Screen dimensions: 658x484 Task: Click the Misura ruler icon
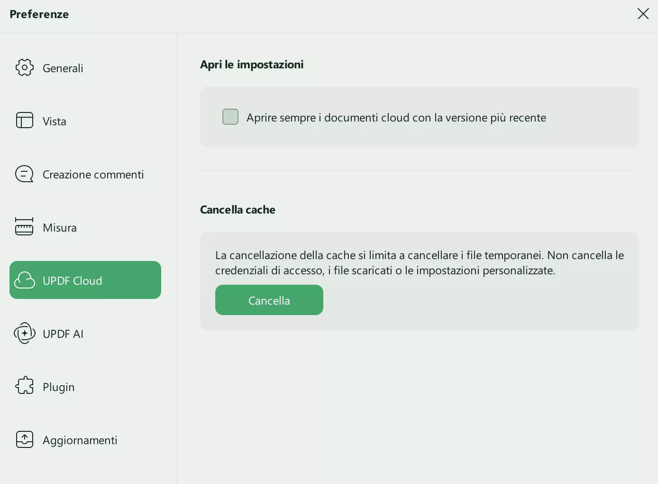click(25, 227)
